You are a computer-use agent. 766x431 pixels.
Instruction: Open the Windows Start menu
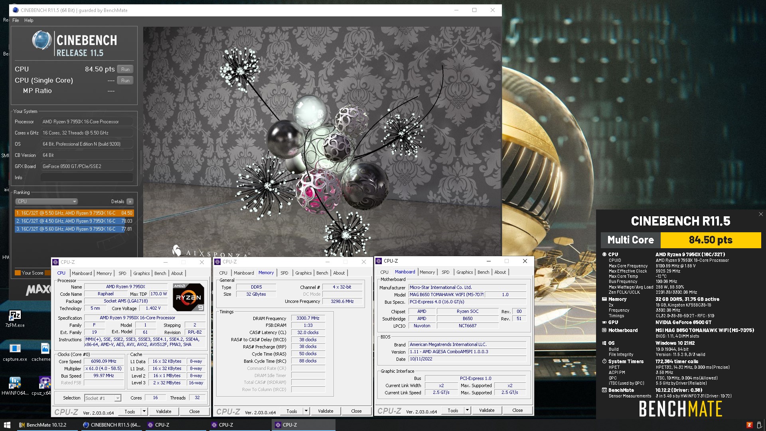7,425
